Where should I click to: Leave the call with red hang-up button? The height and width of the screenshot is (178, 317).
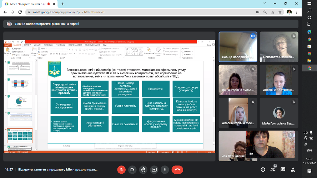pos(177,170)
